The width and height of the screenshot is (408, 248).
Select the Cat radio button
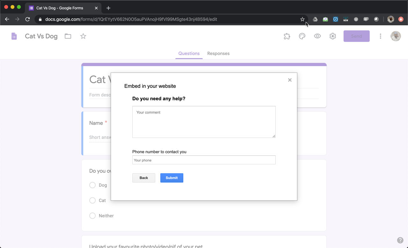pos(92,200)
